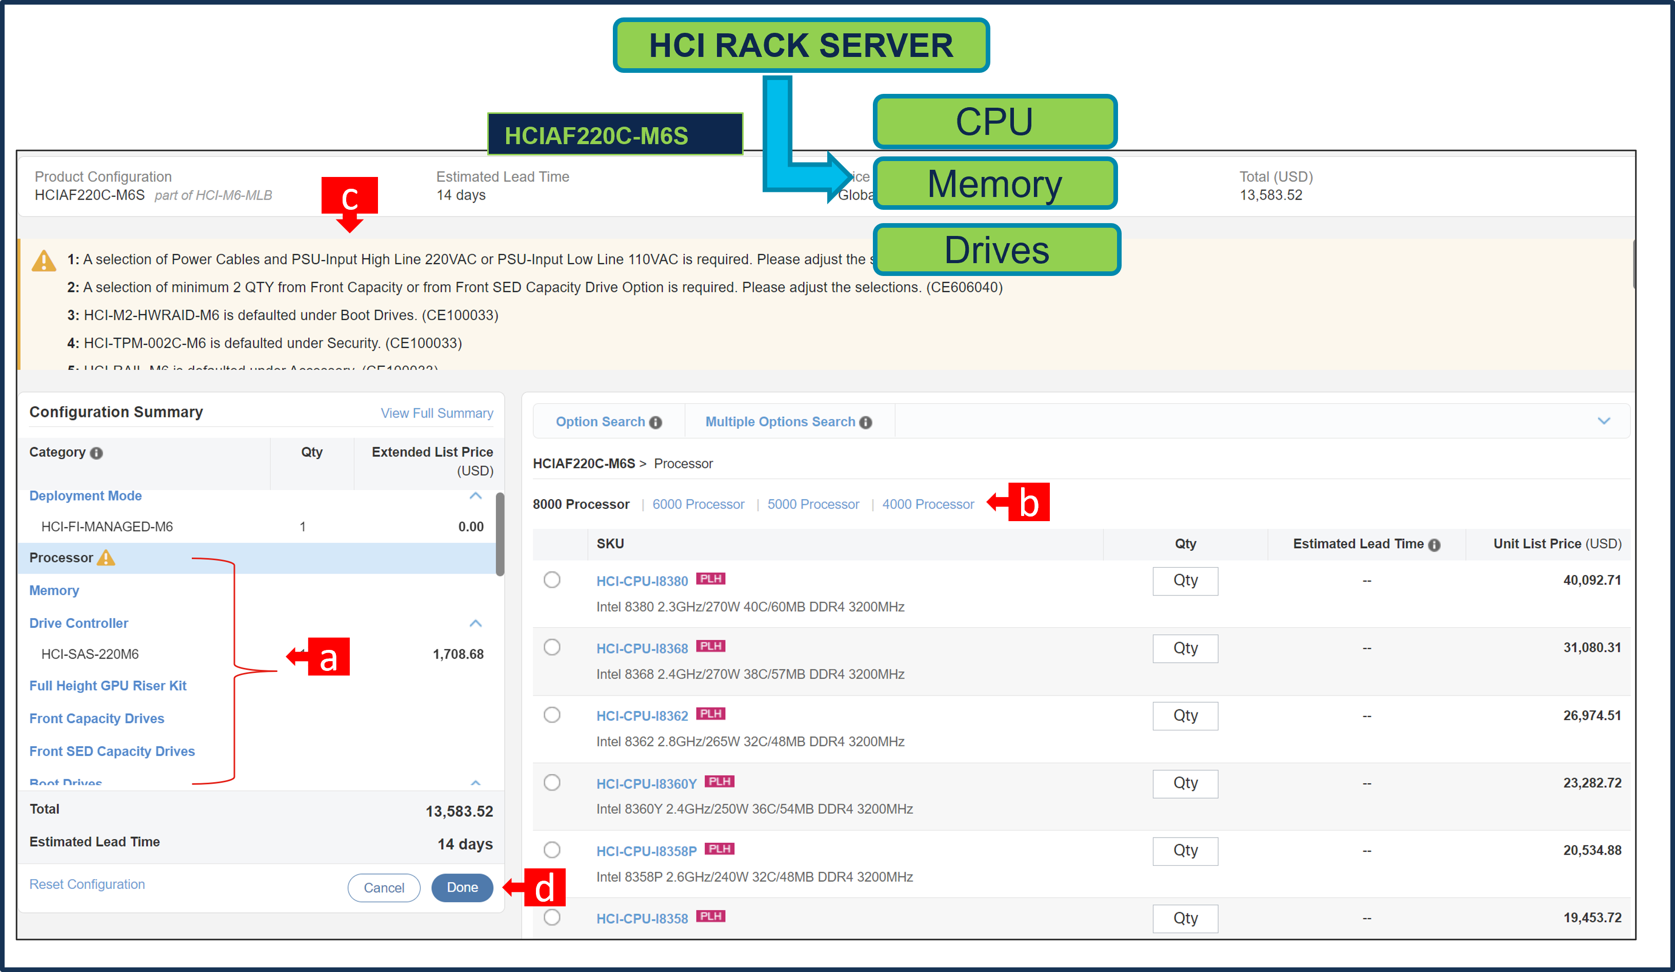Switch to the 5000 Processor tab
This screenshot has height=972, width=1675.
coord(813,505)
